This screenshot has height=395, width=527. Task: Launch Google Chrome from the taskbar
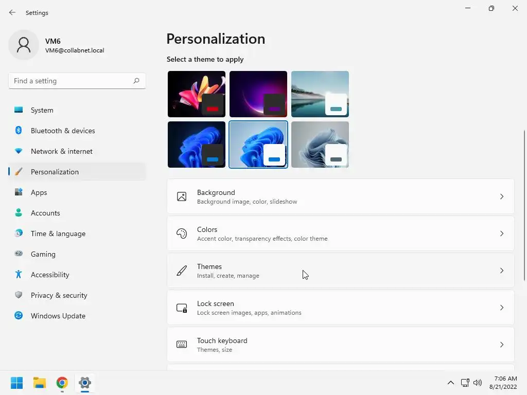[x=62, y=383]
